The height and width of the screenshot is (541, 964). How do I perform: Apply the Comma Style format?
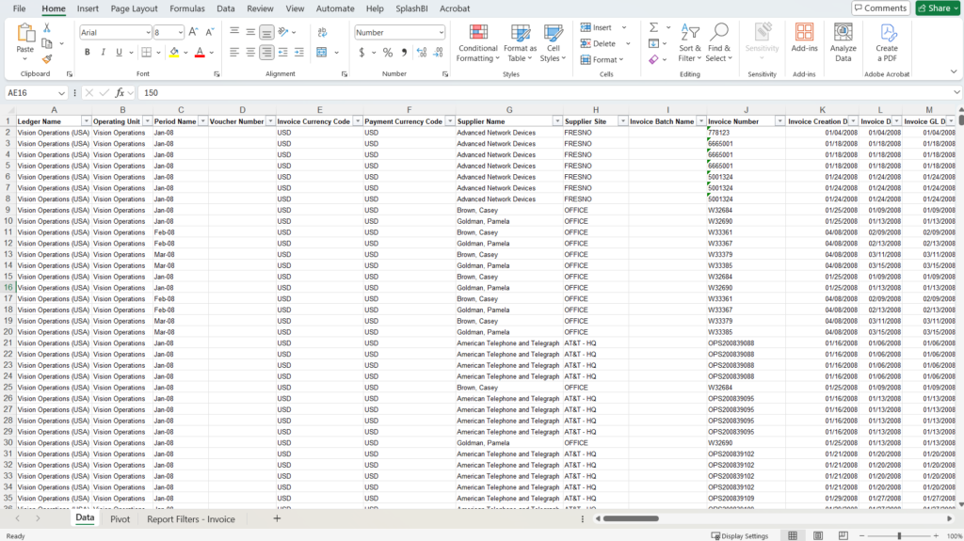[404, 53]
